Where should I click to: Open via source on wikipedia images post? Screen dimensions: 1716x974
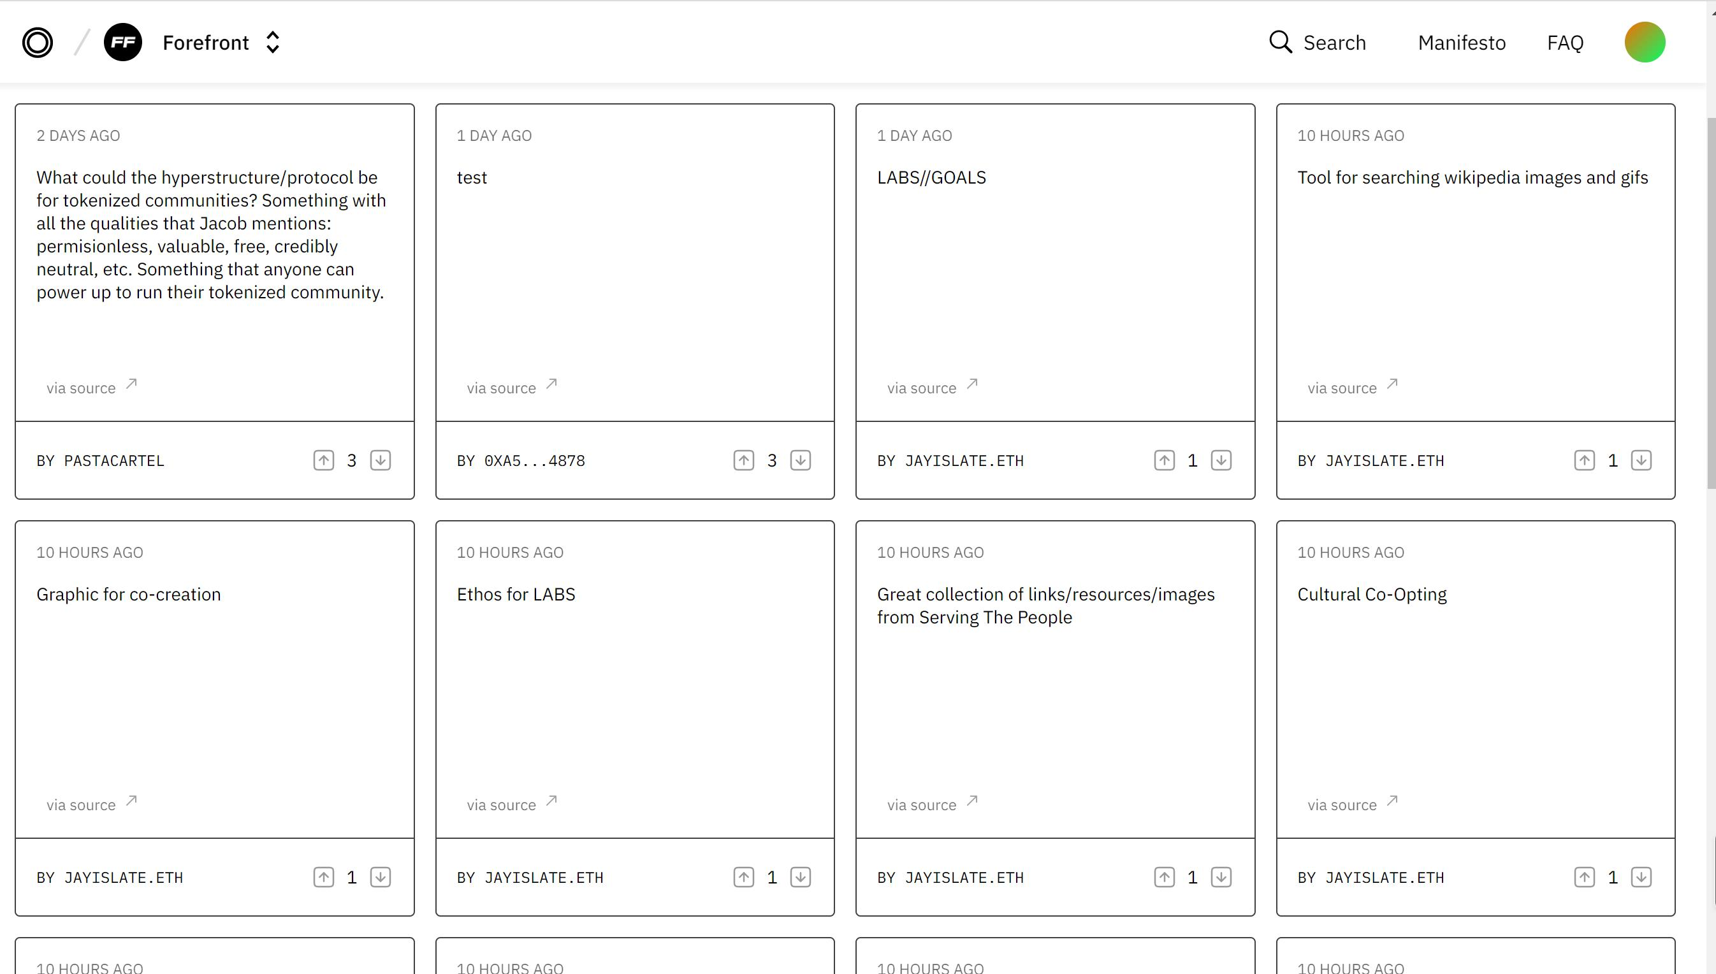1352,388
